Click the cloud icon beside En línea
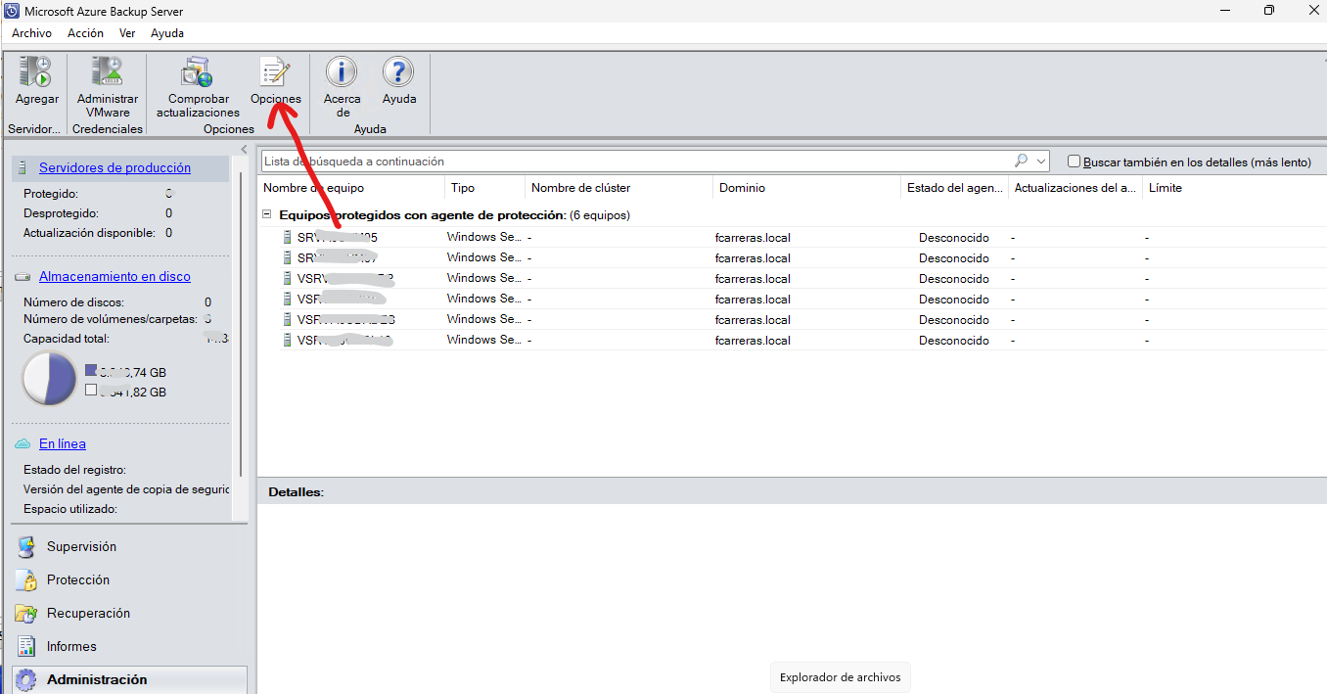 [x=23, y=444]
